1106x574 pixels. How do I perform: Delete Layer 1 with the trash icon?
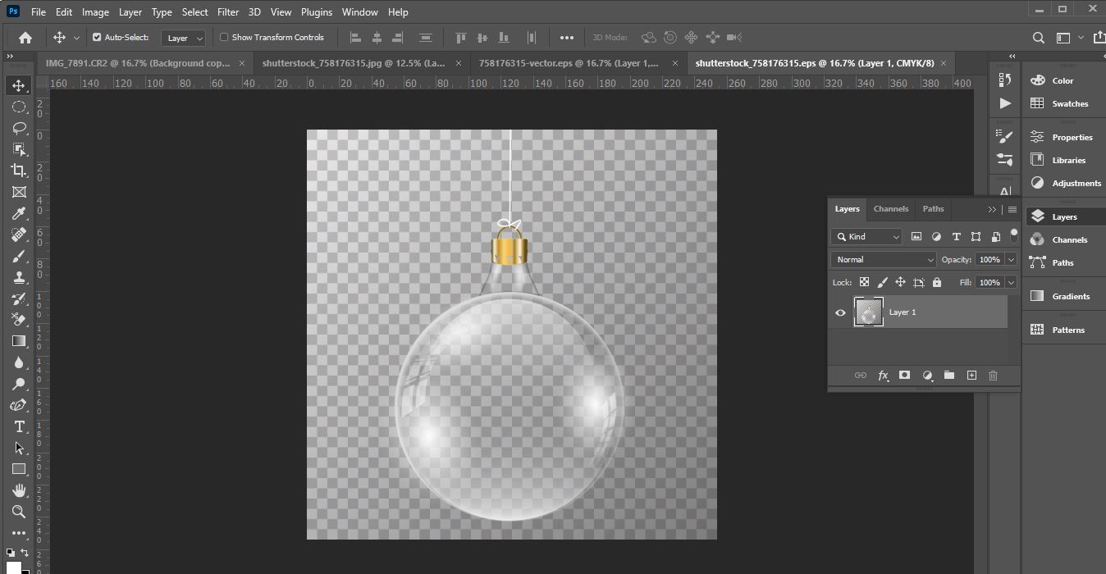[993, 375]
